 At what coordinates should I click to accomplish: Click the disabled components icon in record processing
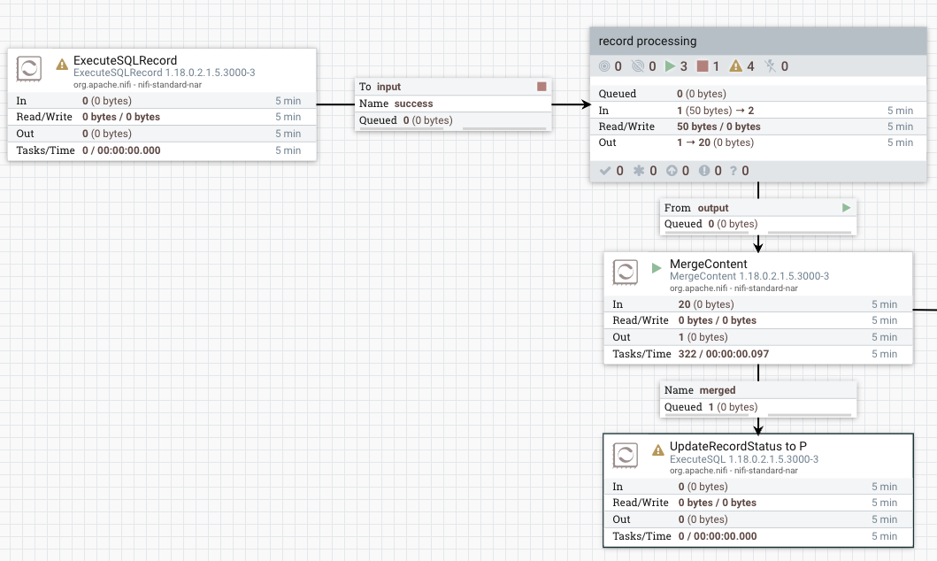click(770, 66)
